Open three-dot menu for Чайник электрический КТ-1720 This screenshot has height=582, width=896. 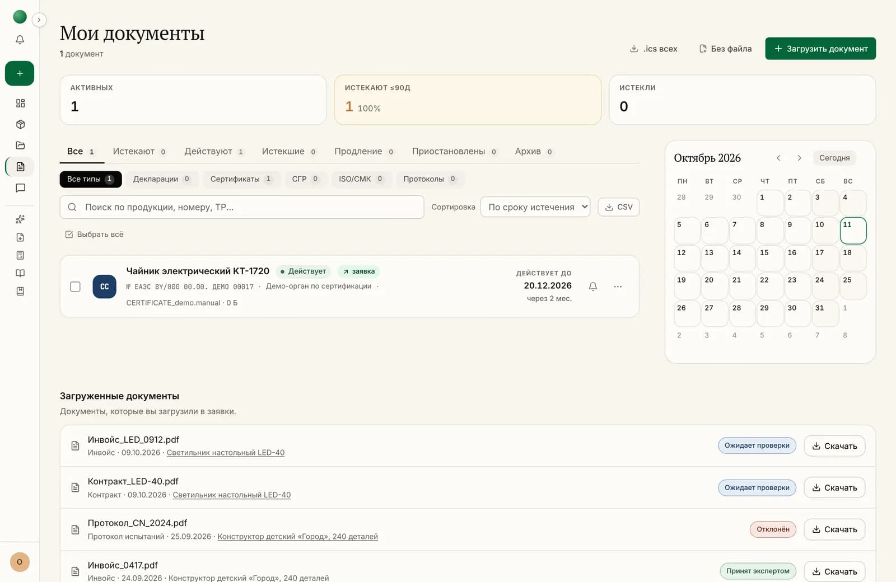point(618,287)
